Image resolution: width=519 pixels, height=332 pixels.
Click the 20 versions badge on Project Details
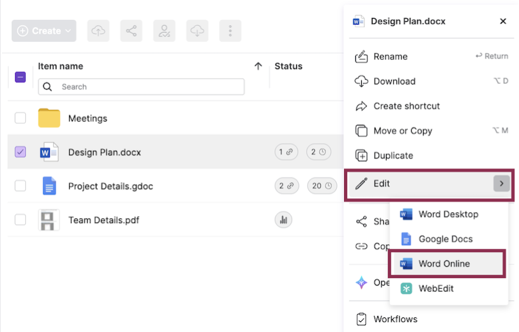[322, 186]
